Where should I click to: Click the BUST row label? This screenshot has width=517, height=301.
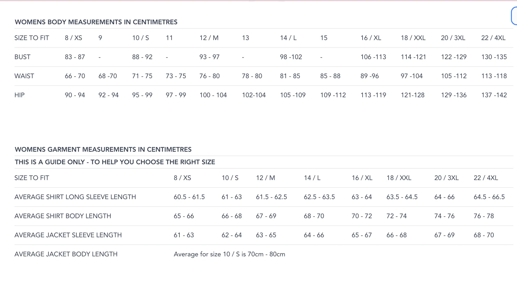tap(22, 57)
